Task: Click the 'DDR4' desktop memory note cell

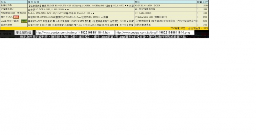Action: (x=165, y=9)
